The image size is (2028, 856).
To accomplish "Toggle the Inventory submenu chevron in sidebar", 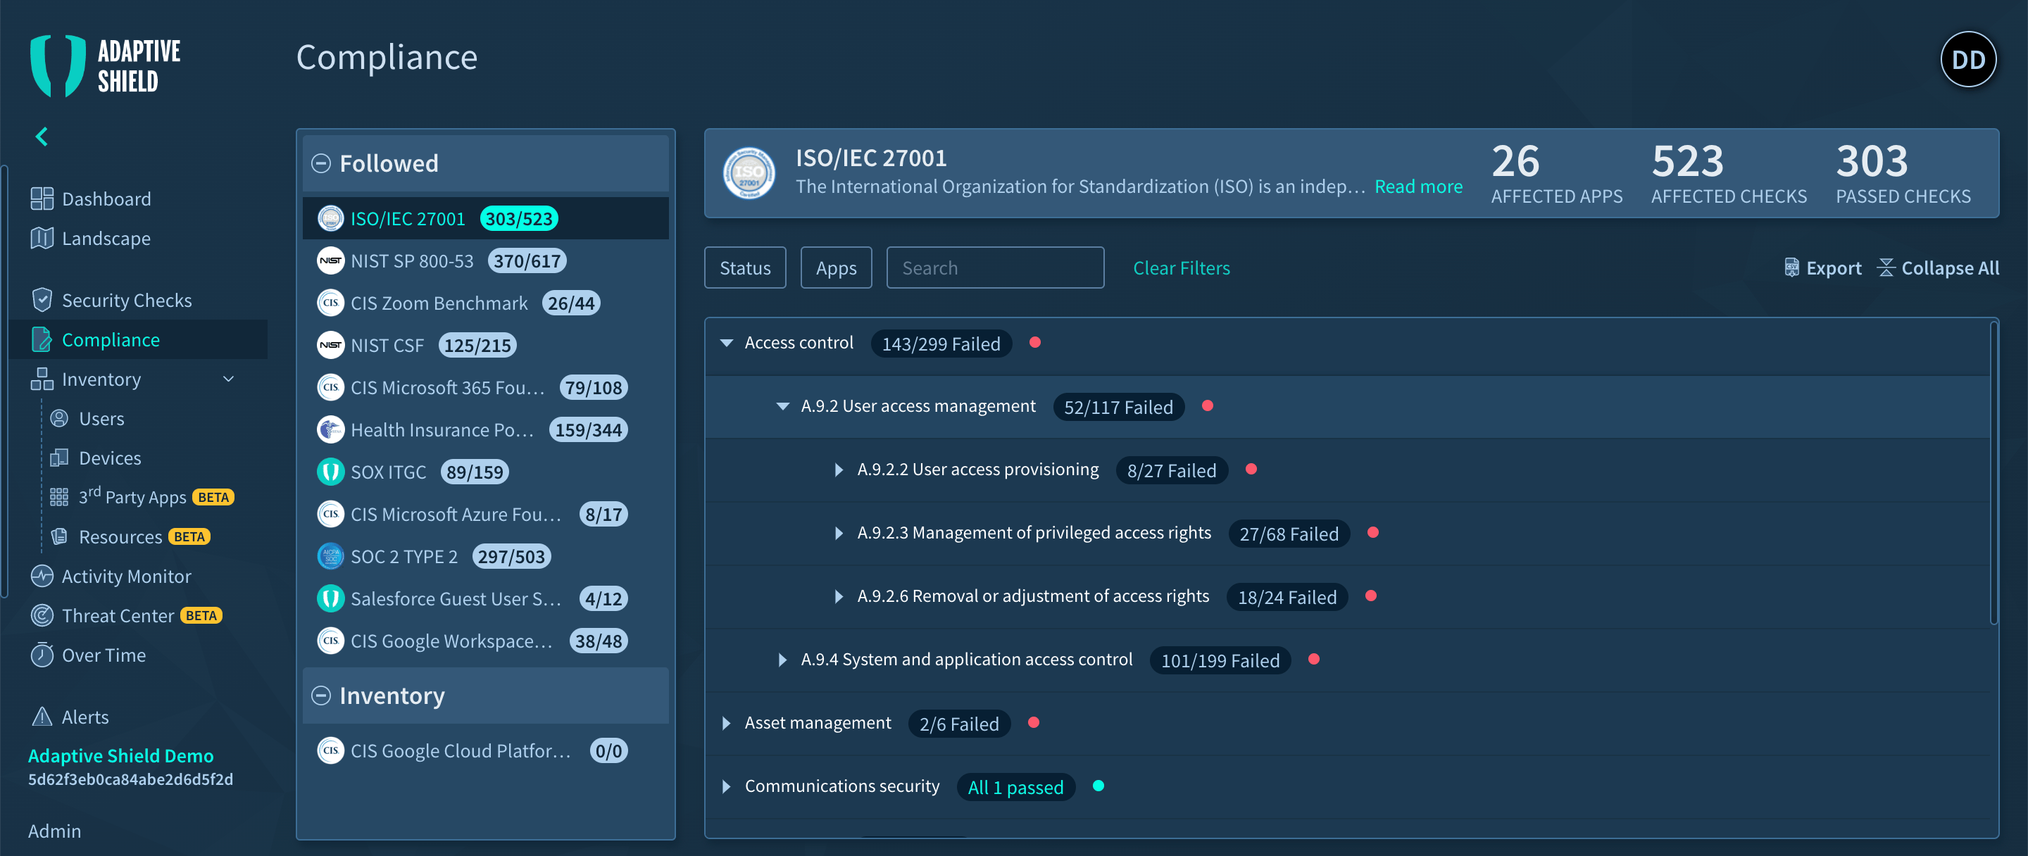I will pyautogui.click(x=229, y=379).
